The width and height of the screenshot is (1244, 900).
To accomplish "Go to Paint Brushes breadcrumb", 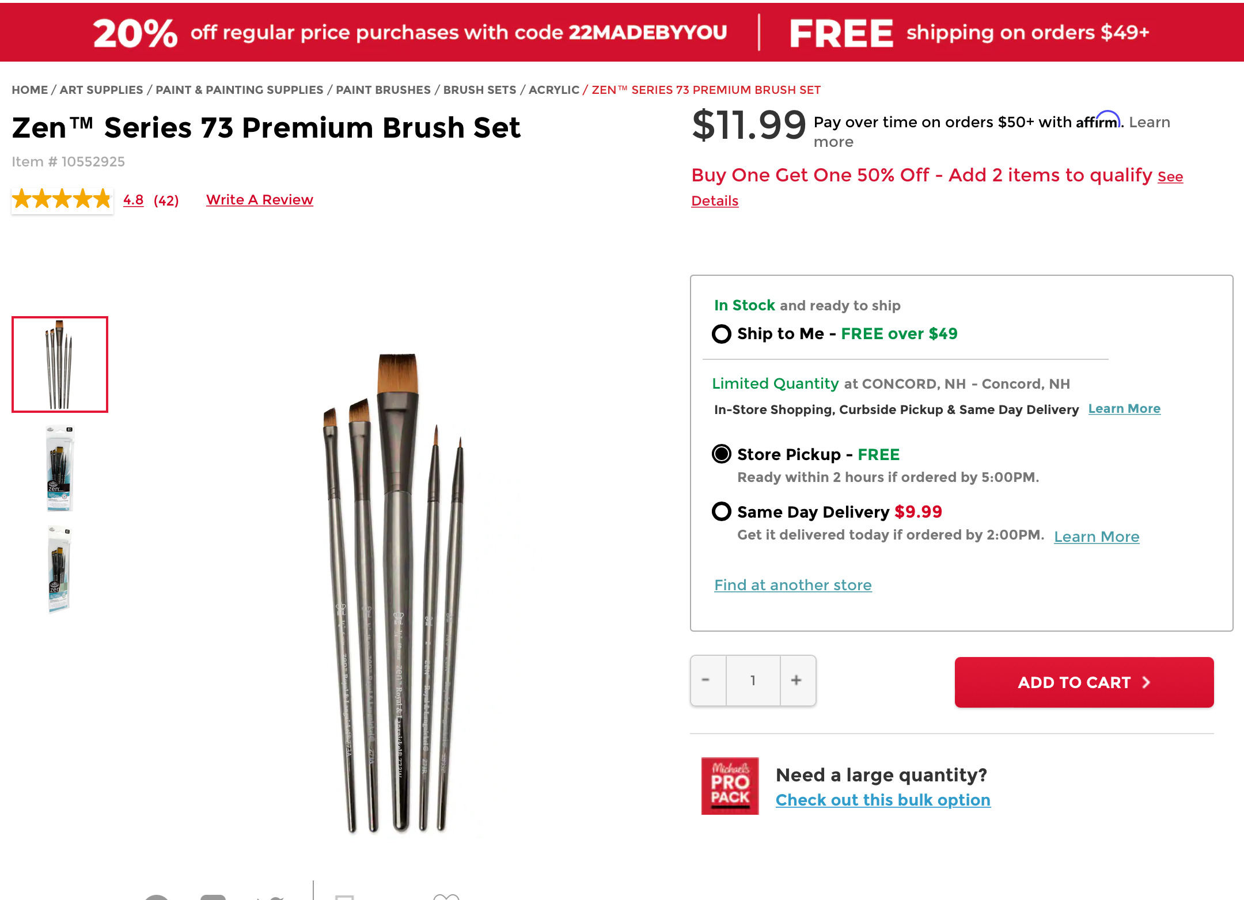I will click(383, 90).
